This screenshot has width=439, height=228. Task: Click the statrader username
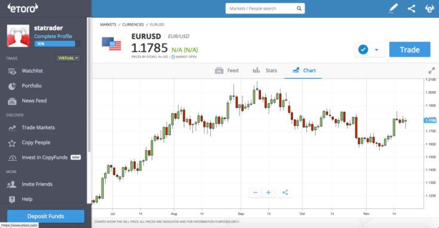click(x=48, y=28)
